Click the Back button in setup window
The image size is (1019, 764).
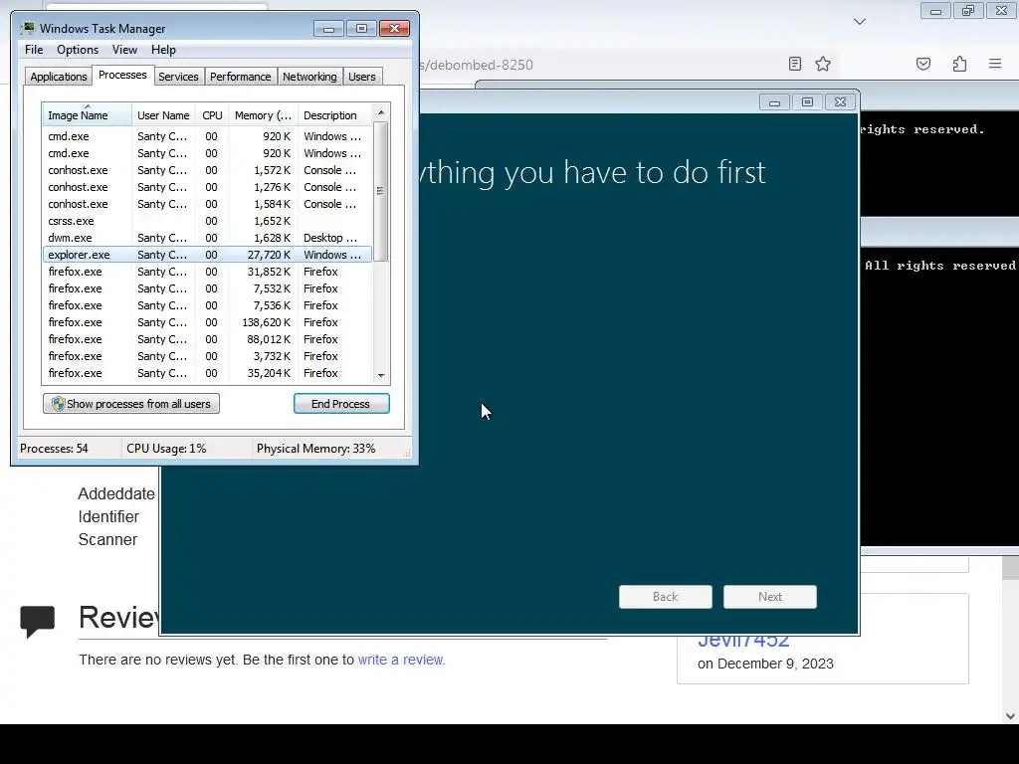click(665, 597)
